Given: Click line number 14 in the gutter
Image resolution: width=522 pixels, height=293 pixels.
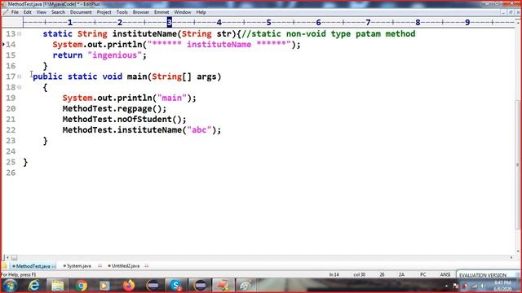Looking at the screenshot, I should (x=11, y=45).
